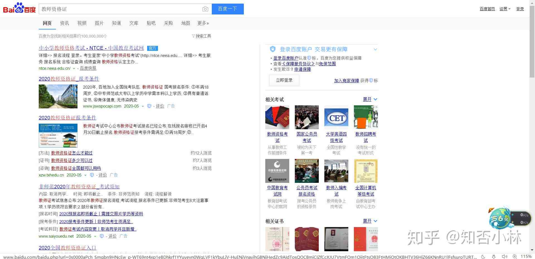Switch to the 资讯 tab

pos(64,23)
